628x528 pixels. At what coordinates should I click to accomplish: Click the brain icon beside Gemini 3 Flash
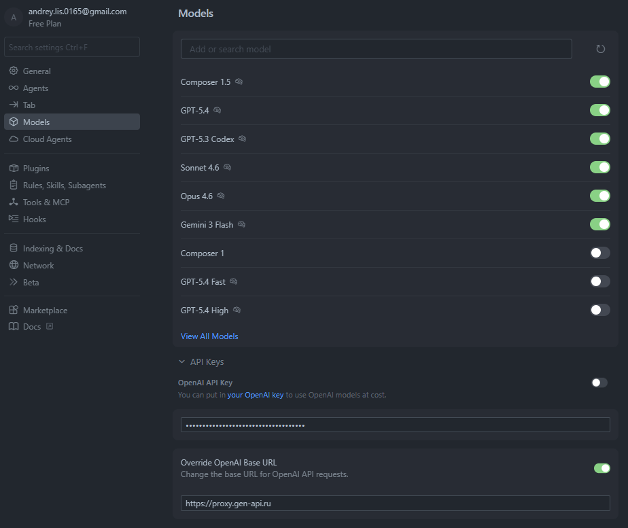(241, 225)
